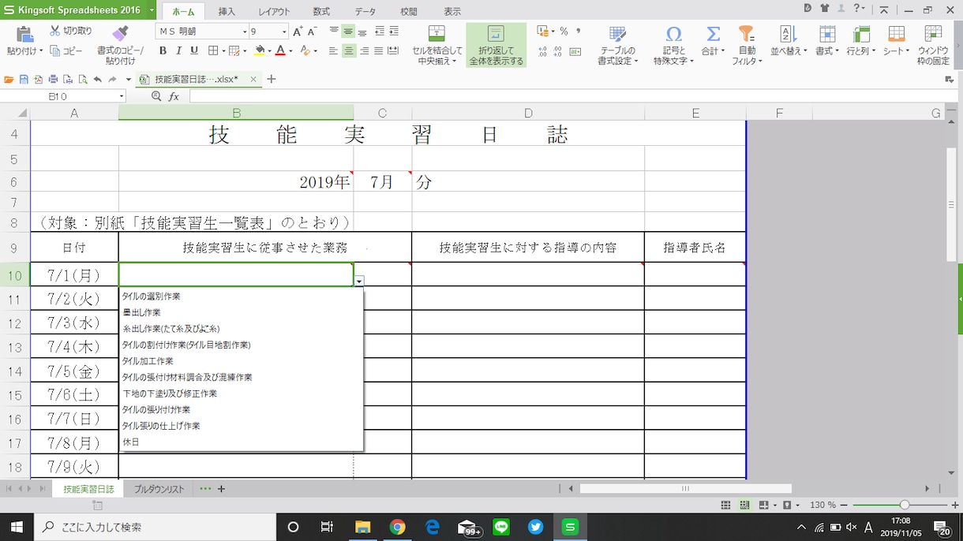Click the clear formatting eraser icon
The width and height of the screenshot is (963, 541).
305,50
